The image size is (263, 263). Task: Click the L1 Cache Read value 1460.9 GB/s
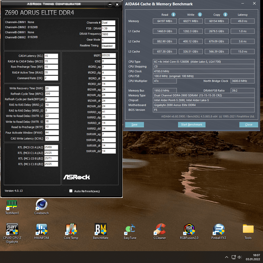[x=165, y=31]
